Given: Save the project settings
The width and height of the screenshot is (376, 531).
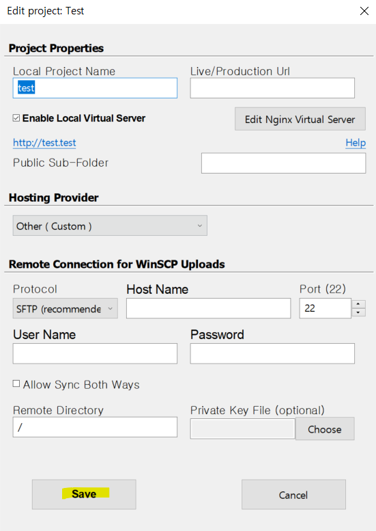Looking at the screenshot, I should point(84,494).
